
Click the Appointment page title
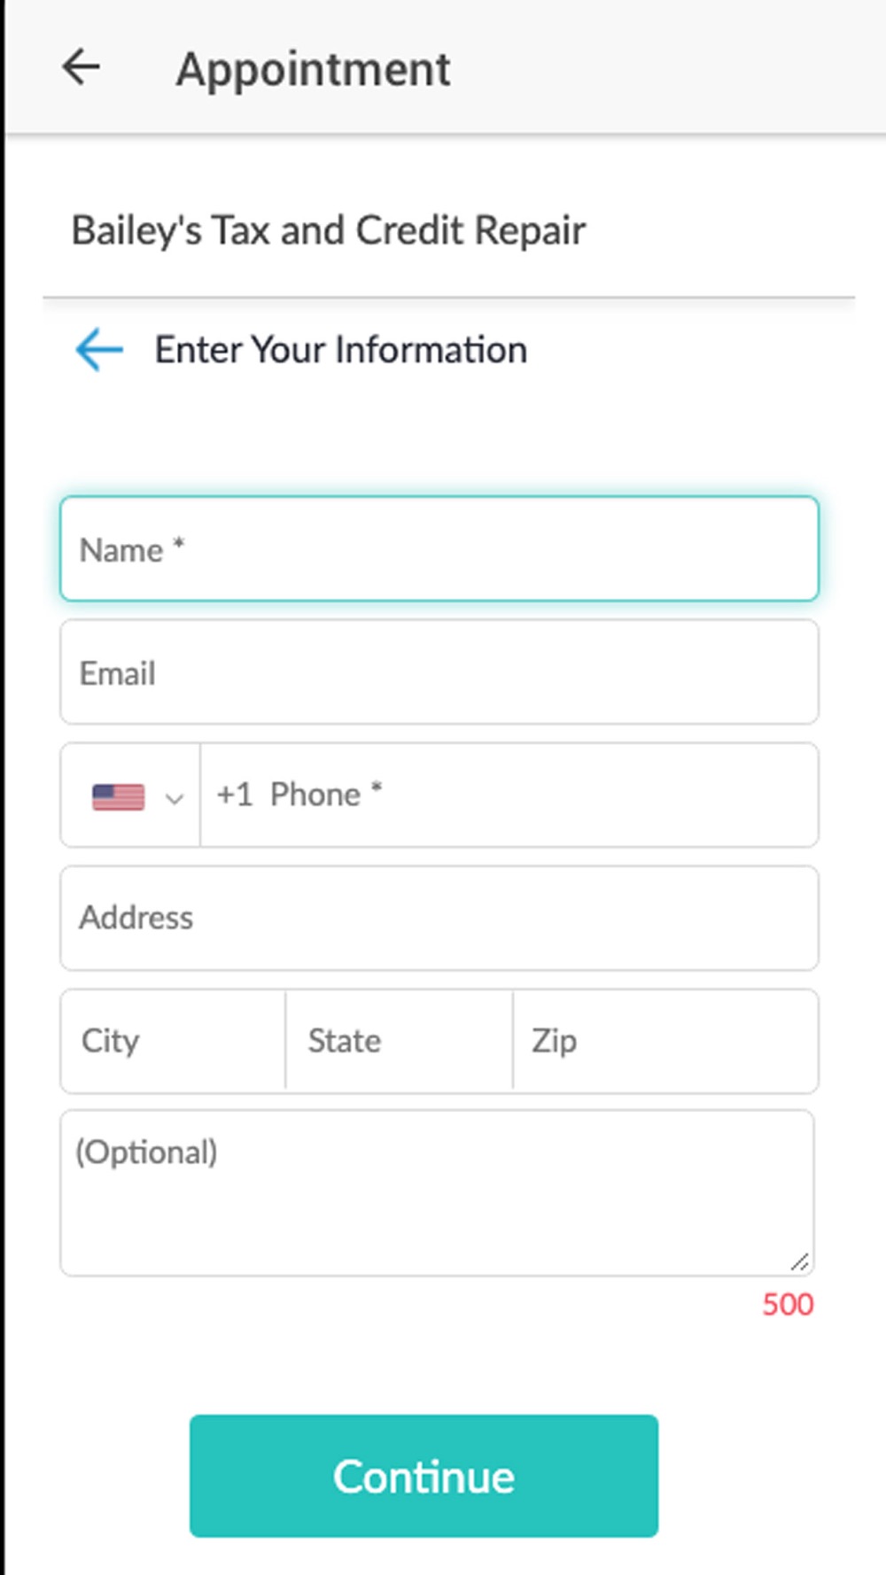[x=313, y=69]
